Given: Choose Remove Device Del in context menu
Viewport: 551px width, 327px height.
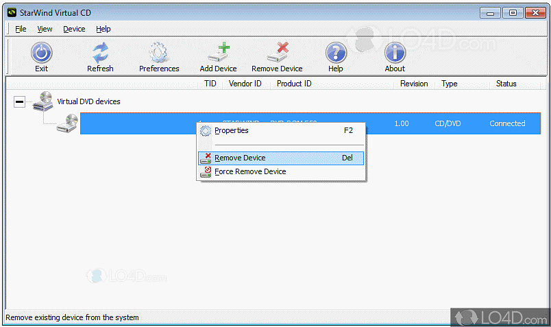Looking at the screenshot, I should point(281,158).
